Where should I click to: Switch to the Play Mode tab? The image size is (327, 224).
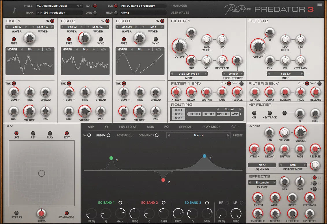point(211,127)
